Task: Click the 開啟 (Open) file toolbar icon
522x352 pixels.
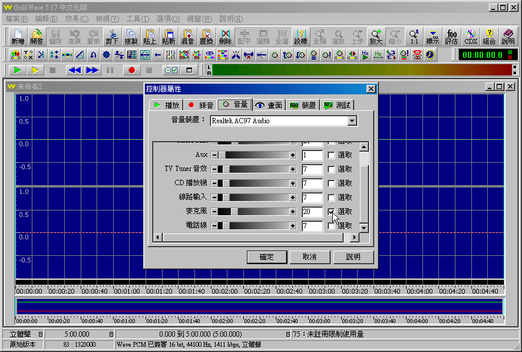Action: (37, 37)
